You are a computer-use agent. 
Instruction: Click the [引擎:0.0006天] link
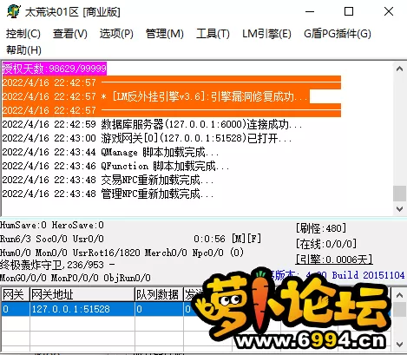click(x=334, y=260)
